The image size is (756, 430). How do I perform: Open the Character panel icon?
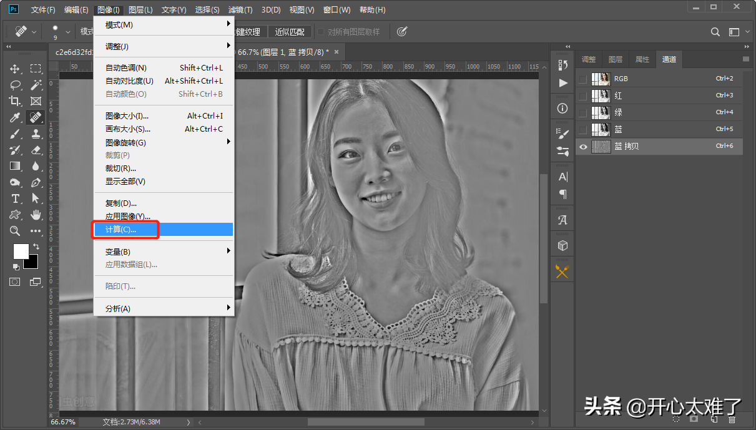coord(562,177)
